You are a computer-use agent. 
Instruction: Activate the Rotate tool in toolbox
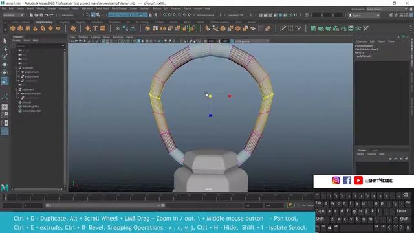pyautogui.click(x=5, y=72)
